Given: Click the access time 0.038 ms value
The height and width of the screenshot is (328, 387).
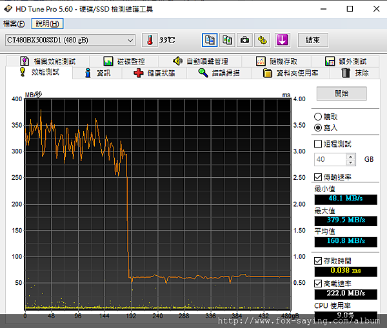Looking at the screenshot, I should [346, 271].
